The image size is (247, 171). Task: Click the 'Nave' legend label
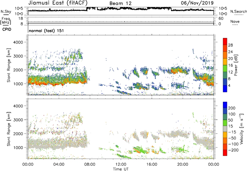coord(235,21)
